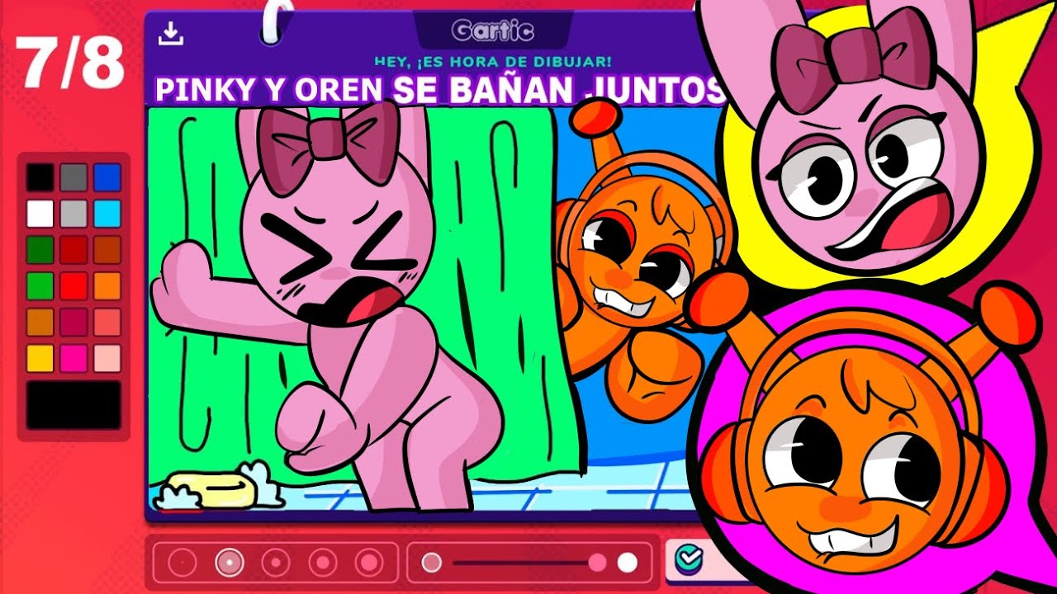This screenshot has width=1057, height=594.
Task: Choose the smallest brush size
Action: click(182, 563)
